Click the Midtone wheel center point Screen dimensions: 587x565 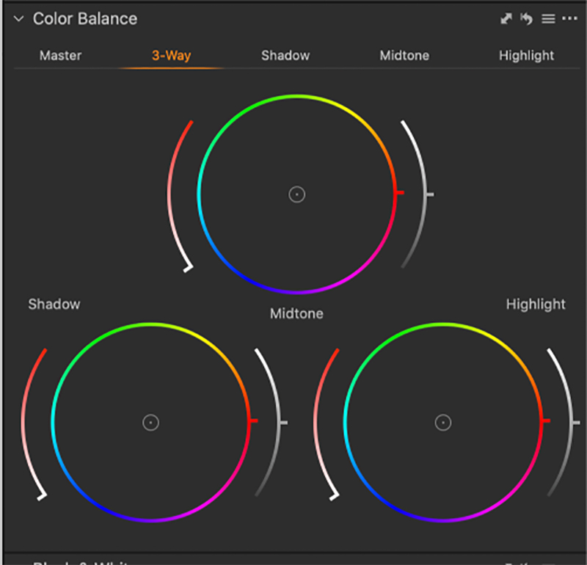[296, 194]
